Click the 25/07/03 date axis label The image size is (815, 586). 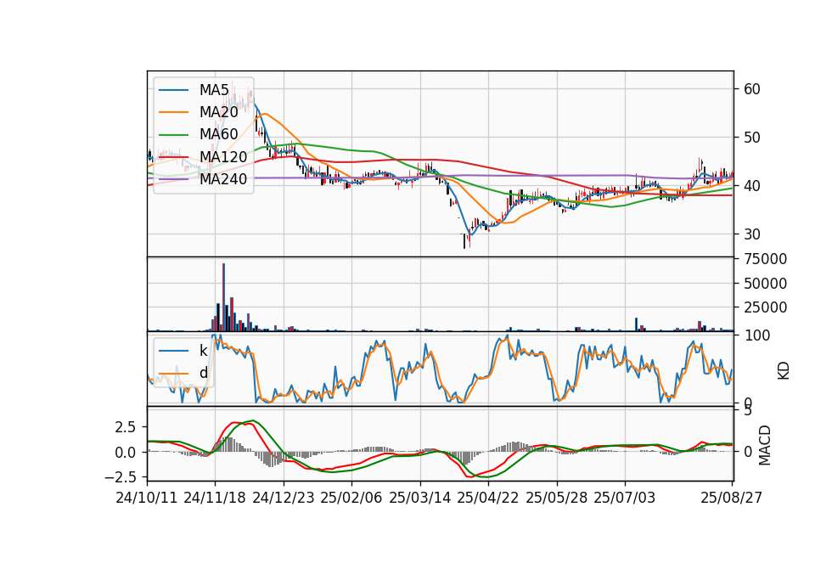coord(625,498)
